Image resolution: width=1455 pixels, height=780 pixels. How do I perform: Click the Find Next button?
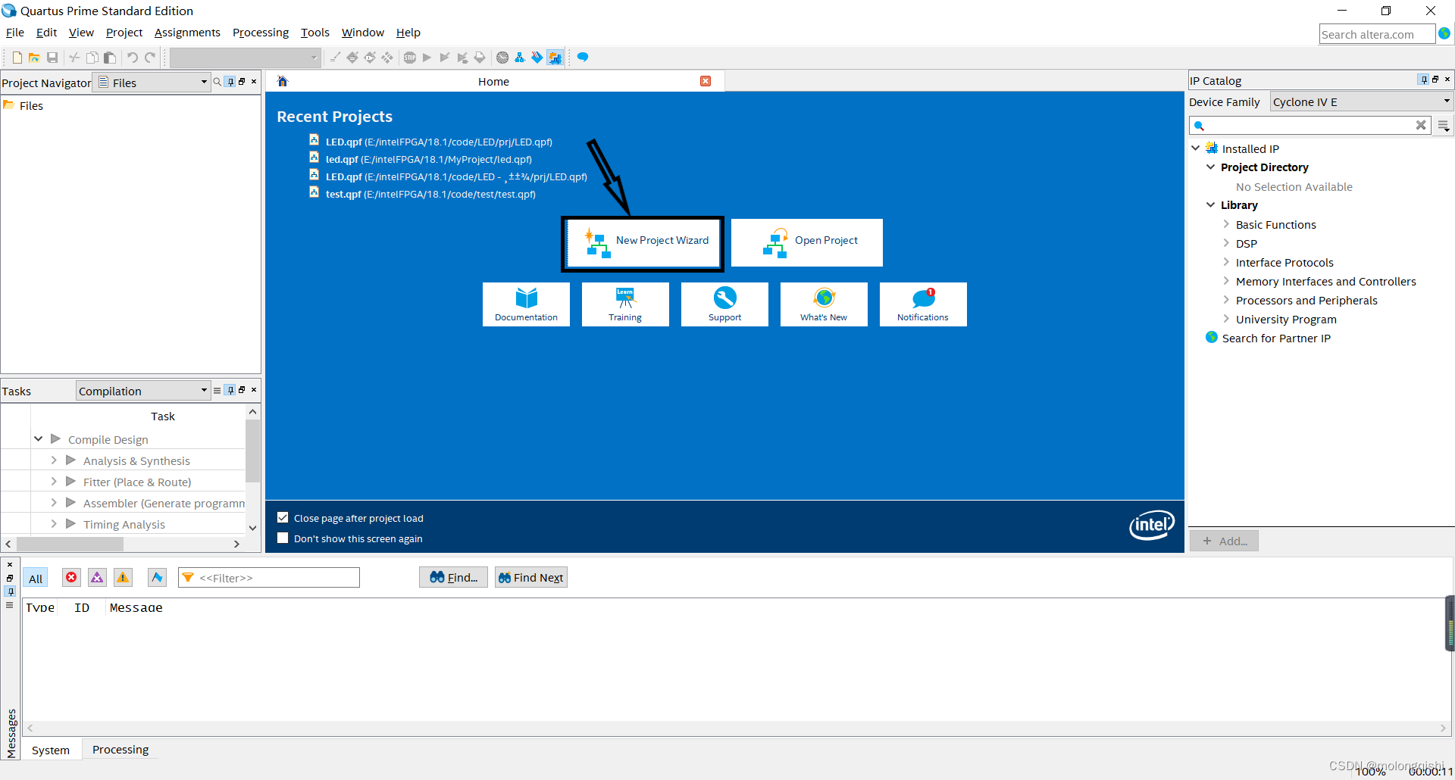coord(530,577)
